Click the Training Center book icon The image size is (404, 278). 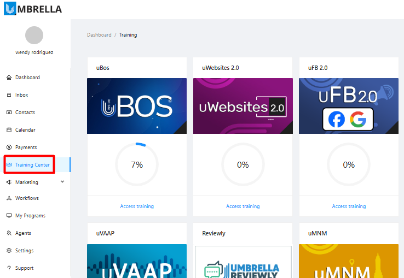pos(9,165)
